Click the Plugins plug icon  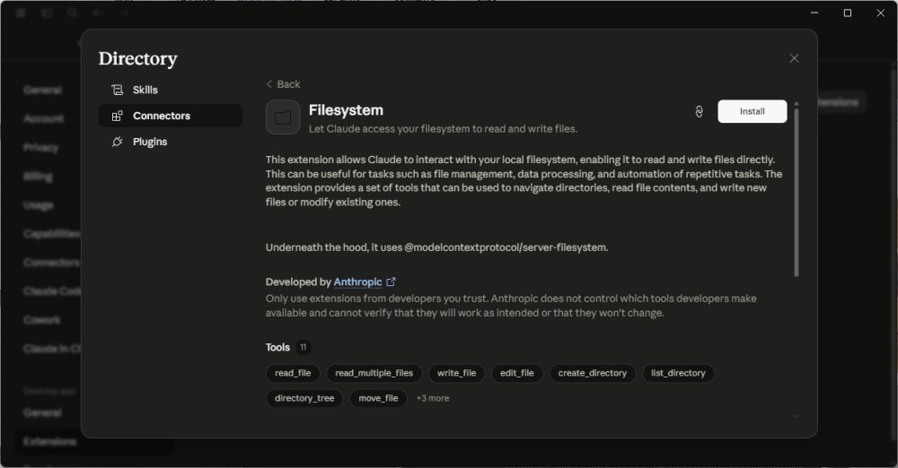pyautogui.click(x=118, y=142)
